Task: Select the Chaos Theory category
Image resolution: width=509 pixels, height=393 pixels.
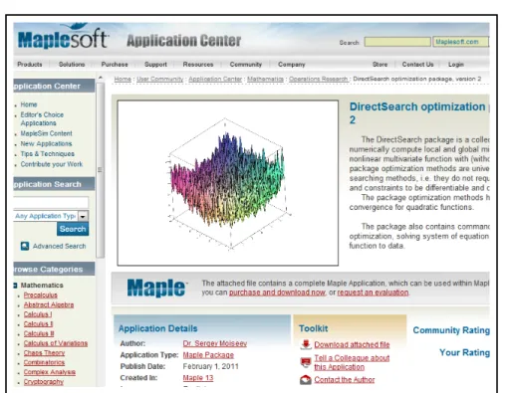Action: coord(44,353)
